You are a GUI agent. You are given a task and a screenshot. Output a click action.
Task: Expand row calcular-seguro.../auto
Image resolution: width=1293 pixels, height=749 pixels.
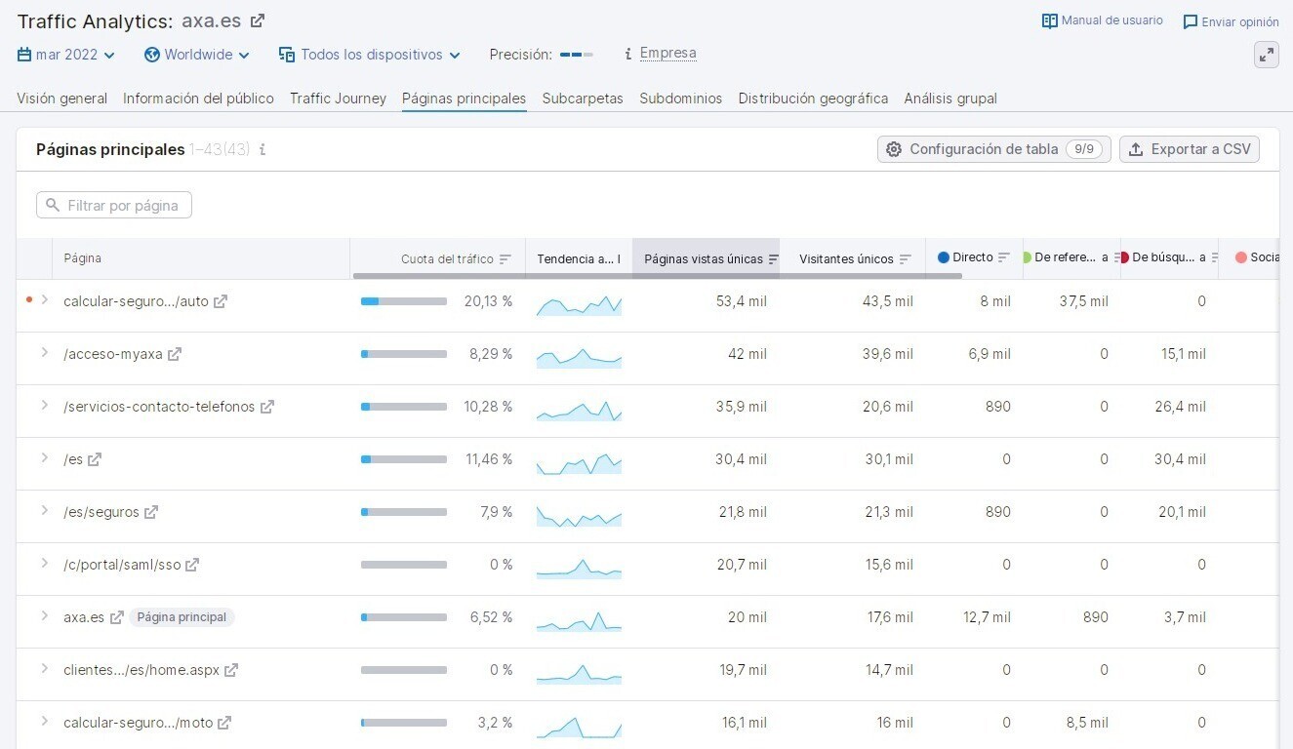(x=45, y=300)
